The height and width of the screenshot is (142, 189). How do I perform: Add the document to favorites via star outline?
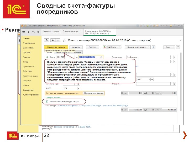[64, 40]
